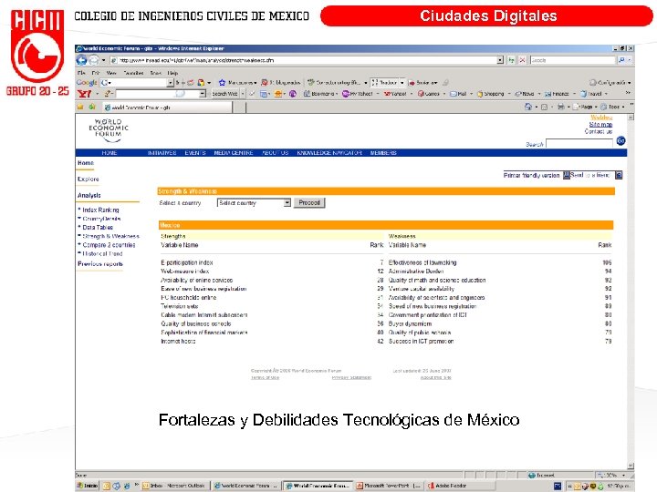Image resolution: width=657 pixels, height=492 pixels.
Task: Click the Index Ranking sidebar link
Action: [x=100, y=210]
